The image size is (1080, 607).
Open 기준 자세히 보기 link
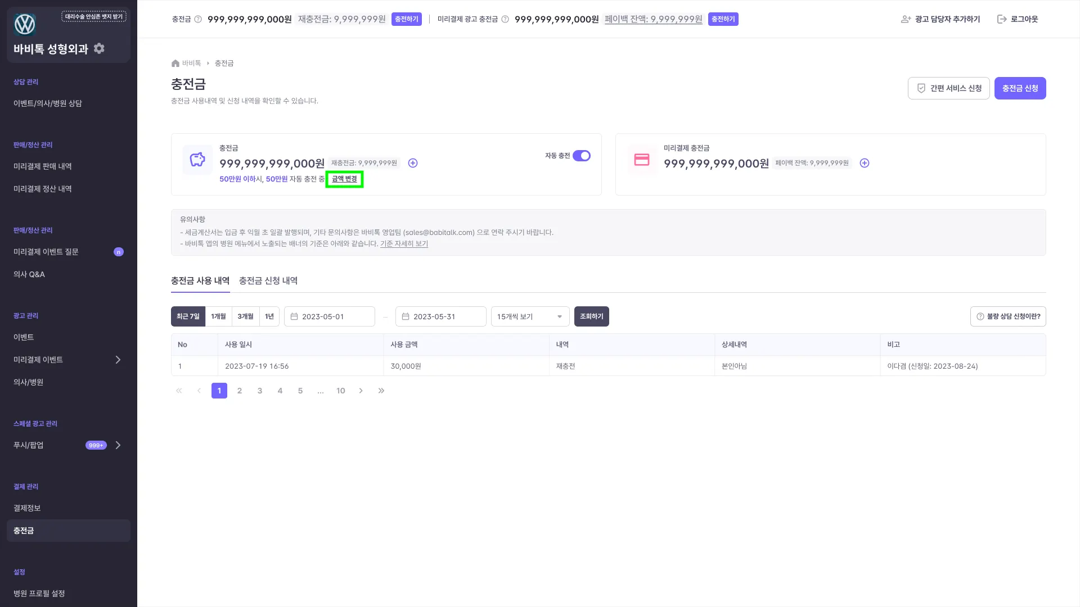404,243
